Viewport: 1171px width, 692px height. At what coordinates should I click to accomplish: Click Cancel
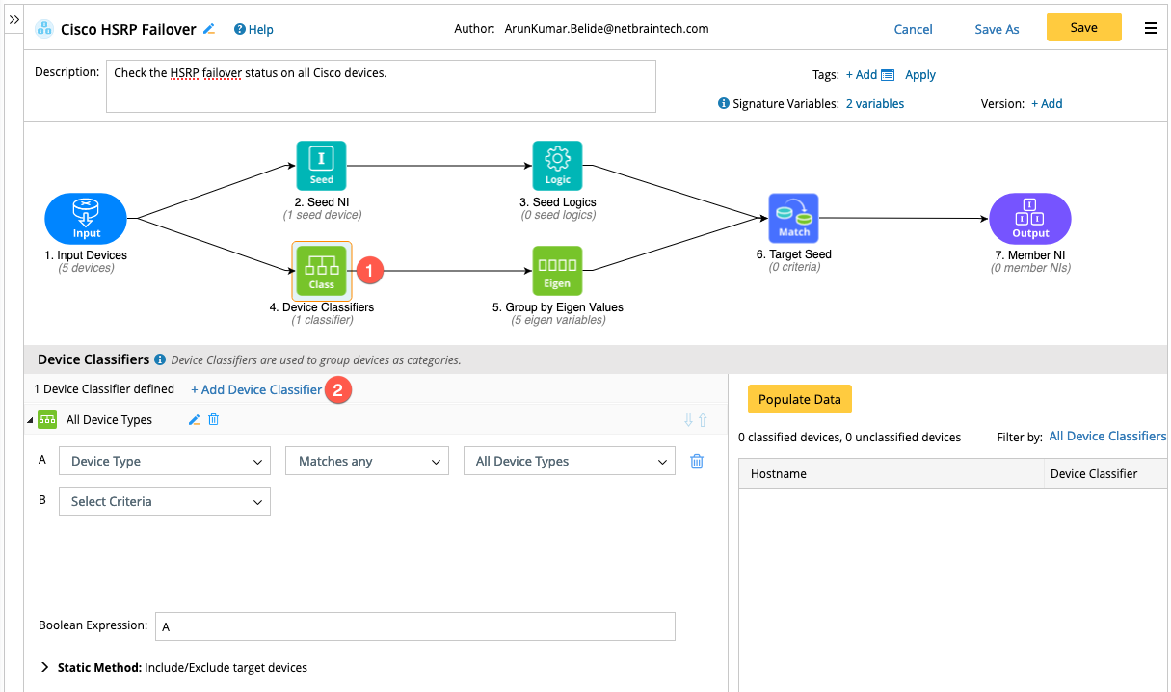913,29
